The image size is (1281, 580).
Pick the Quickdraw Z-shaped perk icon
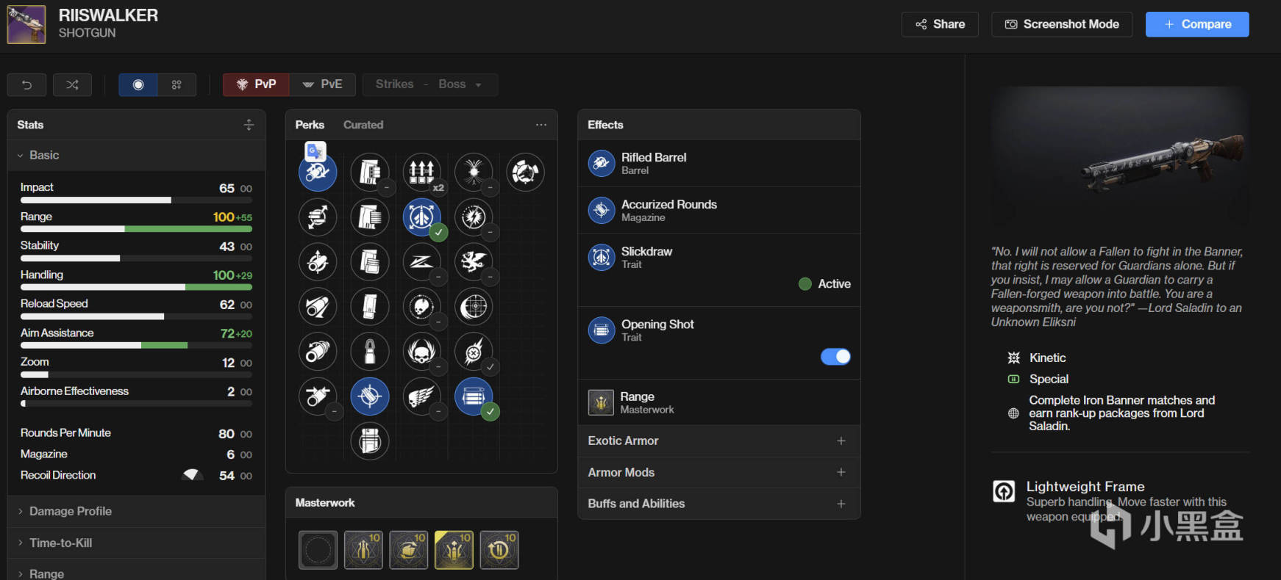[x=421, y=262]
